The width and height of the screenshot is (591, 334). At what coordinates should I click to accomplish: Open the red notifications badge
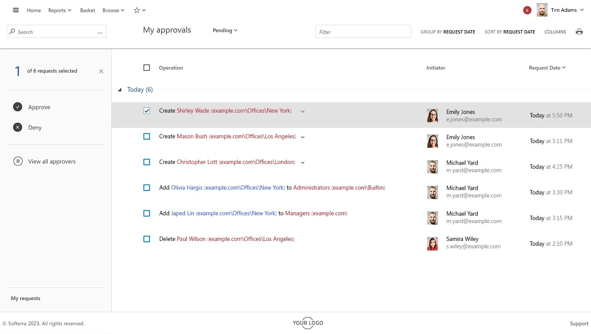pos(527,10)
